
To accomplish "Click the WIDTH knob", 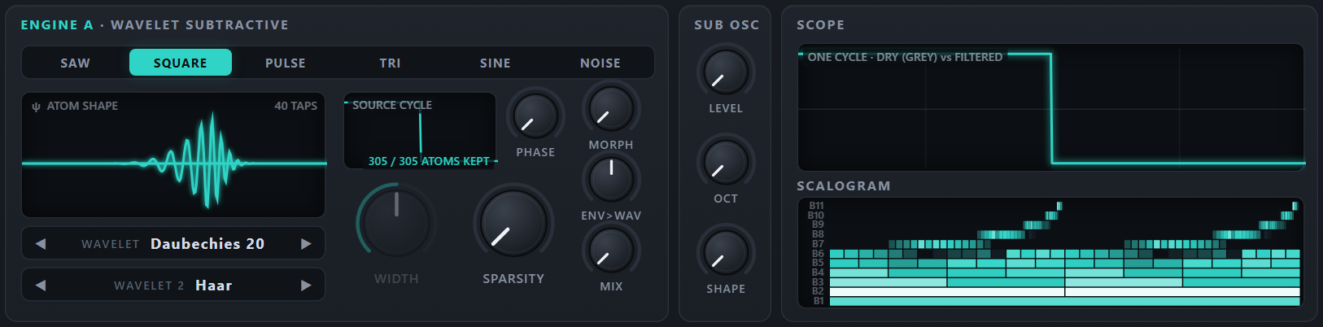I will pos(396,223).
